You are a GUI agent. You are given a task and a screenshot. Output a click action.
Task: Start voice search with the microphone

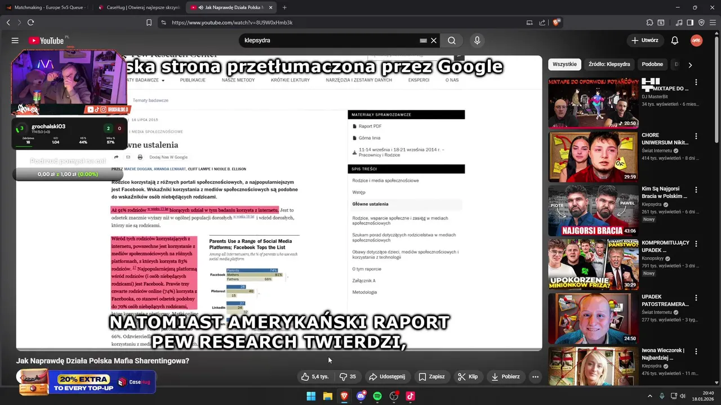(x=477, y=40)
